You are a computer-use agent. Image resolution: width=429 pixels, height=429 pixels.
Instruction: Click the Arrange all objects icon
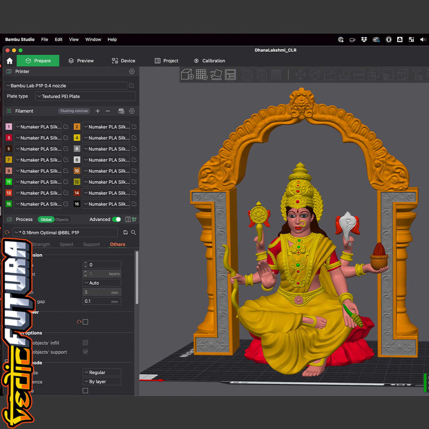(230, 74)
